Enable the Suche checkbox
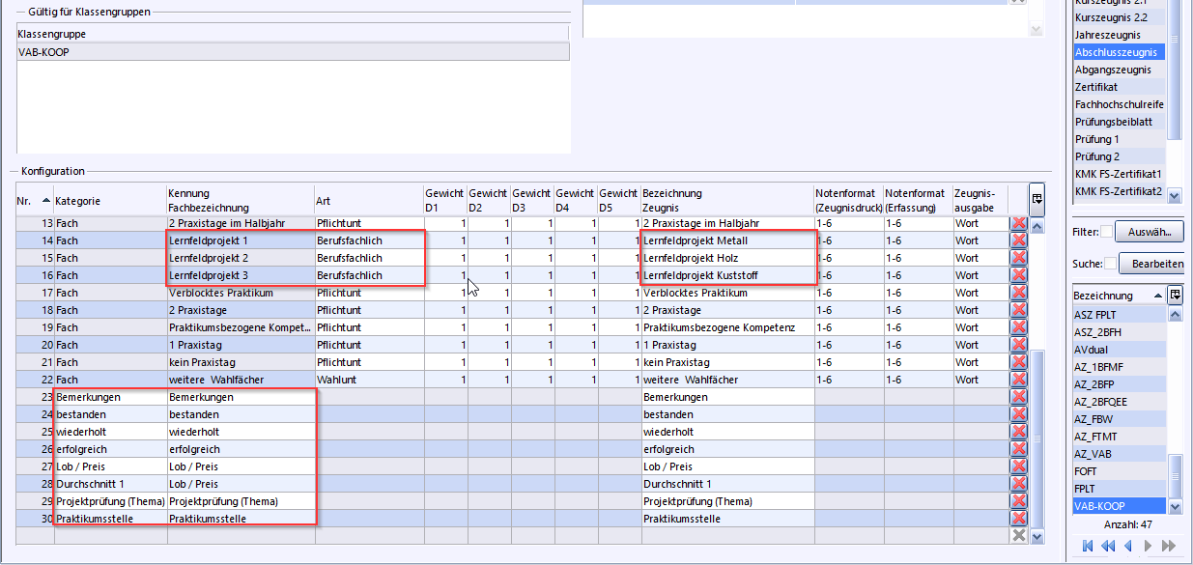The image size is (1193, 565). coord(1111,264)
